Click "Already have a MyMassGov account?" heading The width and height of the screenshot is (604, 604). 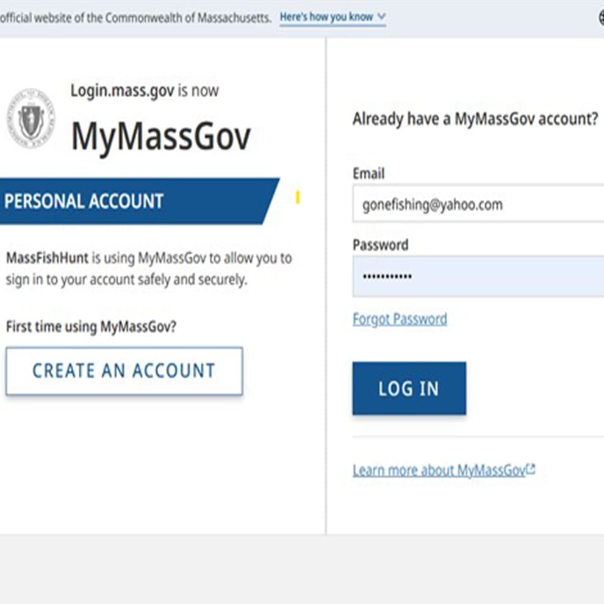coord(475,118)
